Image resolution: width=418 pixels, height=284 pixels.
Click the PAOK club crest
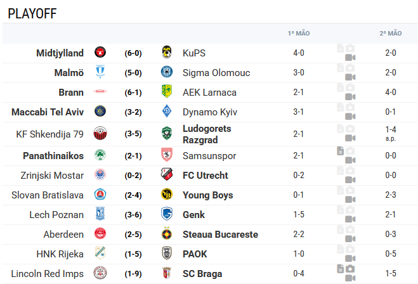click(167, 254)
